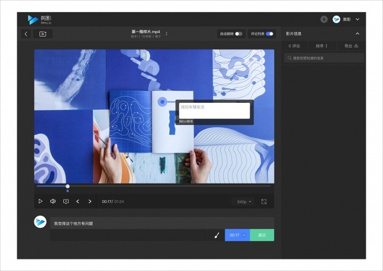The image size is (383, 271).
Task: Go to previous frame arrow
Action: pyautogui.click(x=78, y=201)
